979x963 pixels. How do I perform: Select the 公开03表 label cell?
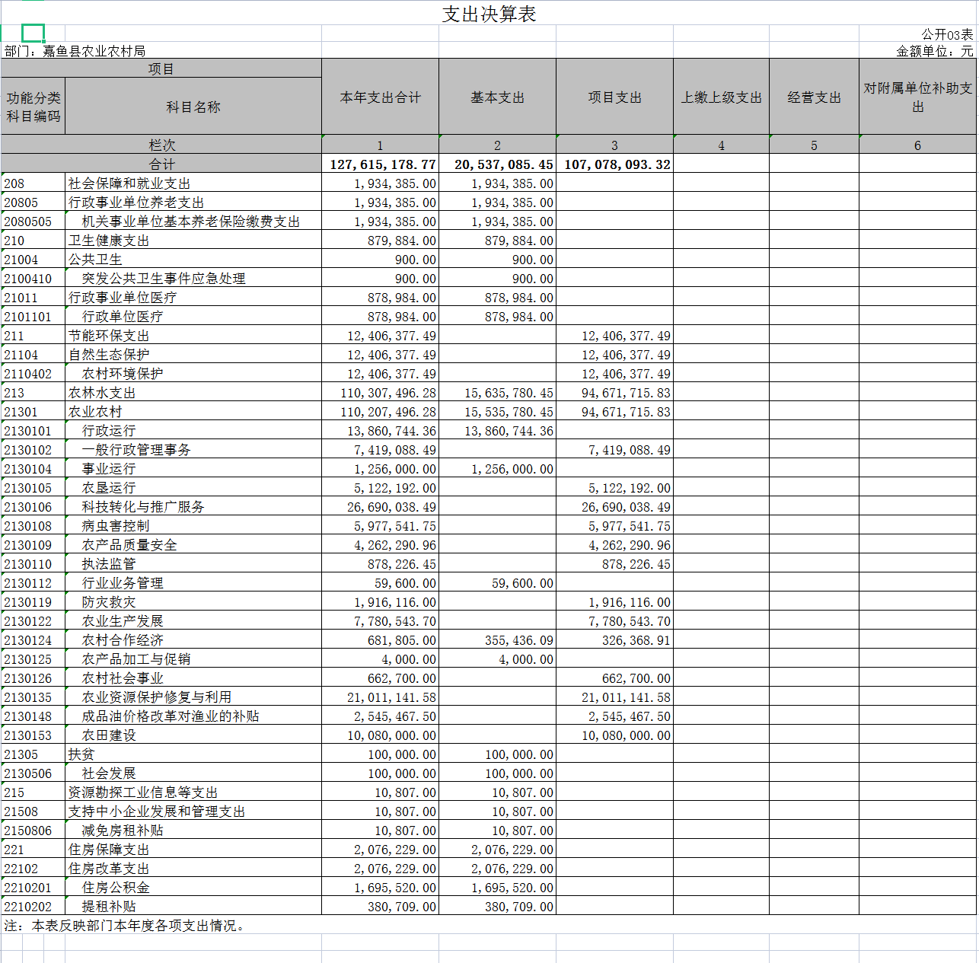[x=946, y=34]
